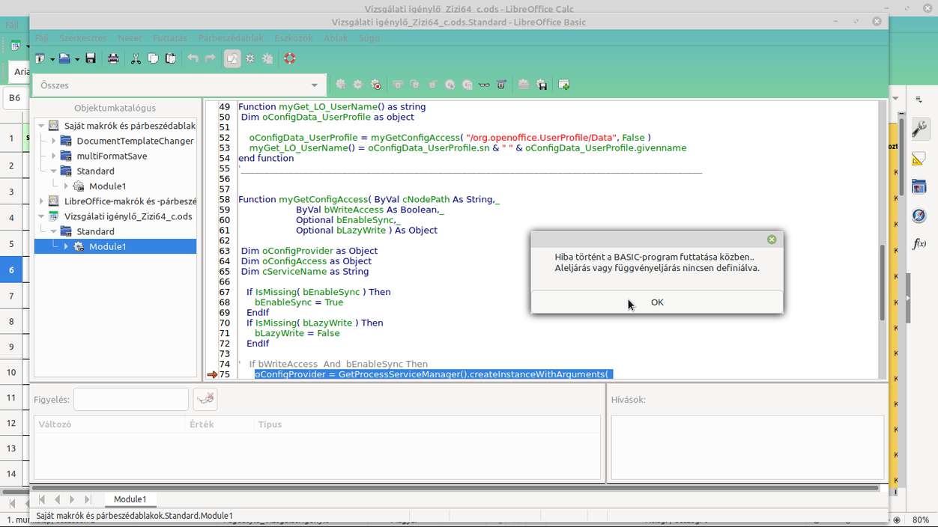The image size is (938, 527).
Task: Open the Eszközök menu
Action: pos(293,38)
